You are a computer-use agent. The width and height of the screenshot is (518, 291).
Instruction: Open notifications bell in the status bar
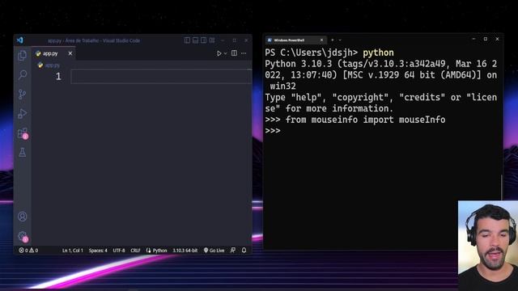pyautogui.click(x=244, y=251)
